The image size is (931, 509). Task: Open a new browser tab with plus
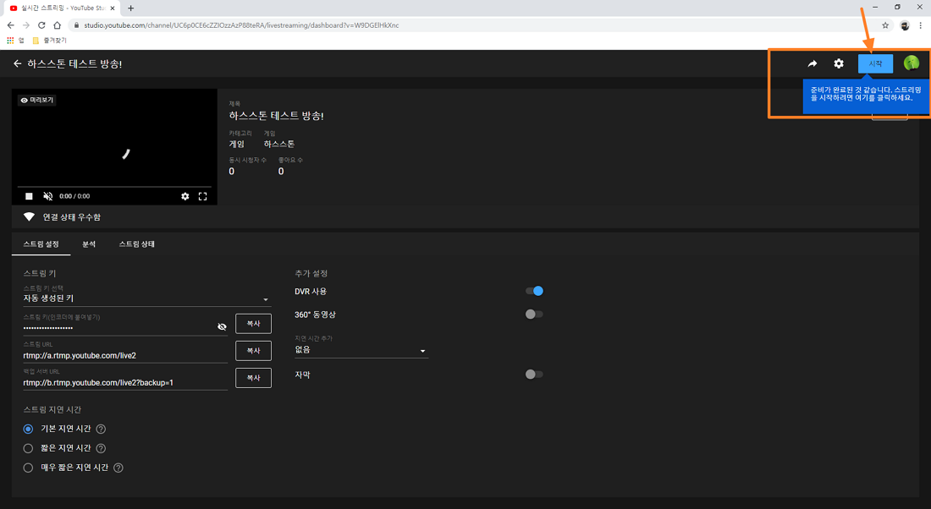coord(130,8)
